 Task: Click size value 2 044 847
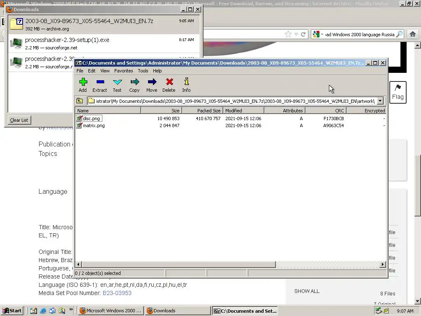point(169,125)
